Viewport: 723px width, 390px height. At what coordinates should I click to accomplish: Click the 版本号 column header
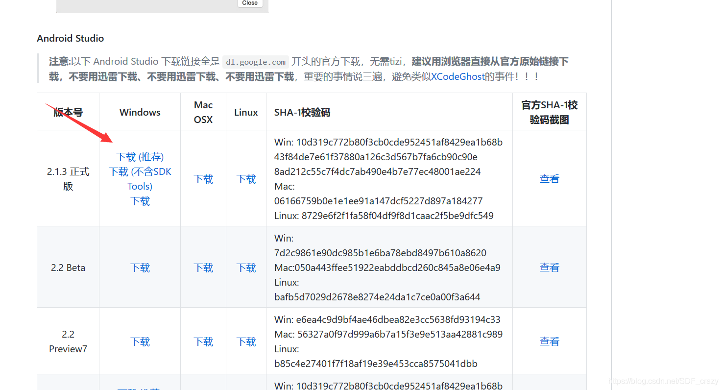[x=68, y=112]
